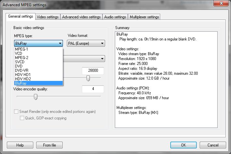Choose DVD-VR from the MPEG type list
Image resolution: width=231 pixels, height=154 pixels.
[x=38, y=70]
